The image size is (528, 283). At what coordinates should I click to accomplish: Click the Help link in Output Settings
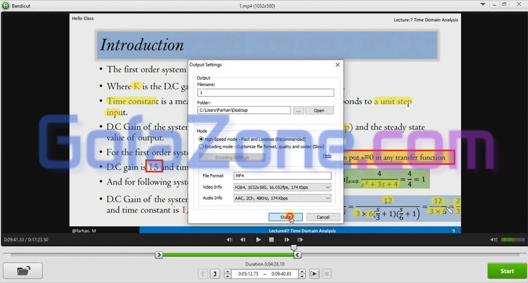pos(327,155)
